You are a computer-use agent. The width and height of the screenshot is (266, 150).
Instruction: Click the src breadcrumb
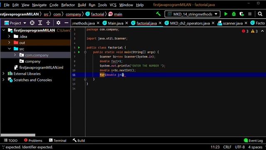[46, 14]
